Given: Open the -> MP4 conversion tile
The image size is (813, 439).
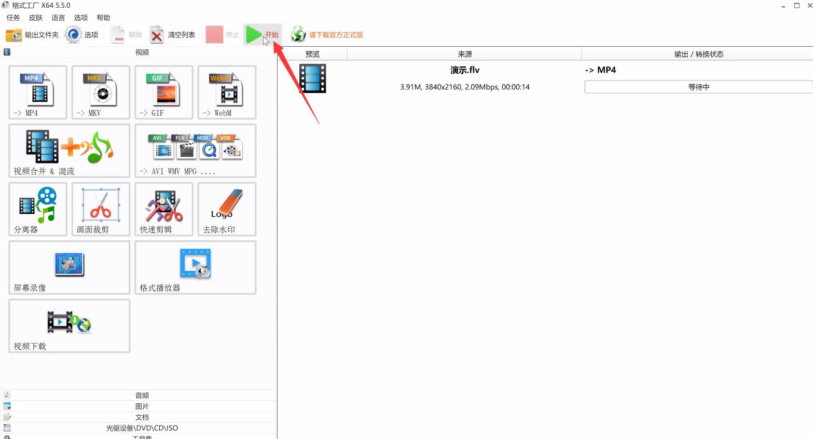Looking at the screenshot, I should [38, 92].
